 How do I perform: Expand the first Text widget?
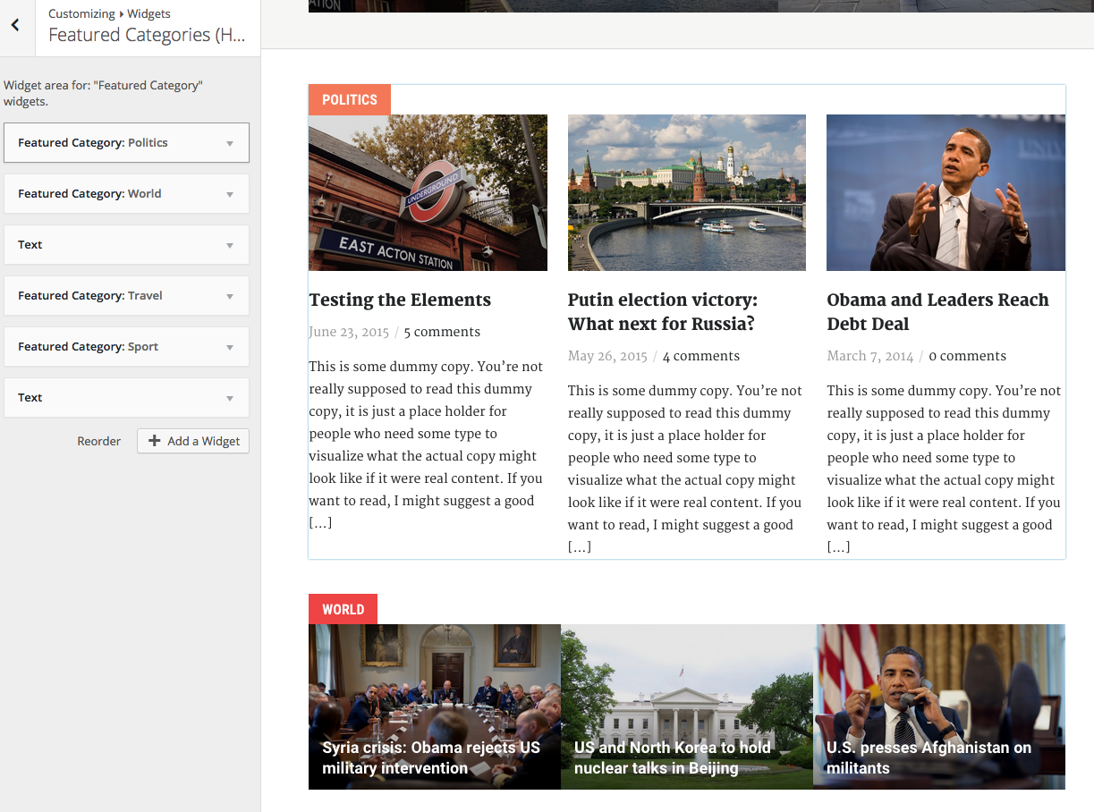pos(126,245)
